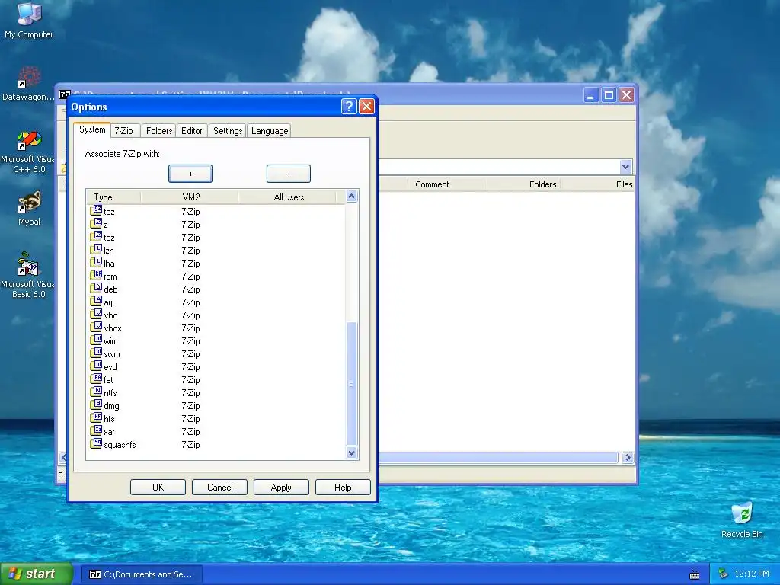780x585 pixels.
Task: Click the VM2 column header
Action: [190, 197]
